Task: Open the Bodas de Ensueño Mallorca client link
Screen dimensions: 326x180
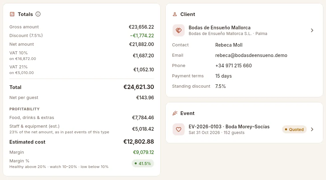Action: tap(244, 30)
